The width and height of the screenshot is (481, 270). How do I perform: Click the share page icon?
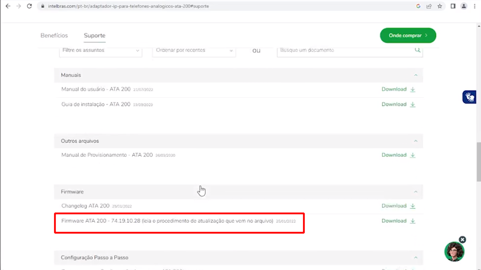[x=429, y=6]
